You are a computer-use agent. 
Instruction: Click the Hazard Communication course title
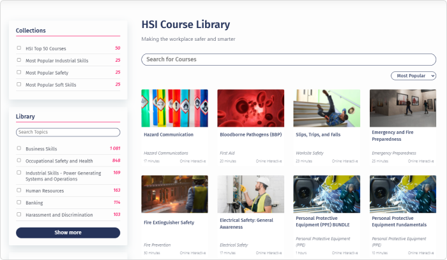point(169,134)
